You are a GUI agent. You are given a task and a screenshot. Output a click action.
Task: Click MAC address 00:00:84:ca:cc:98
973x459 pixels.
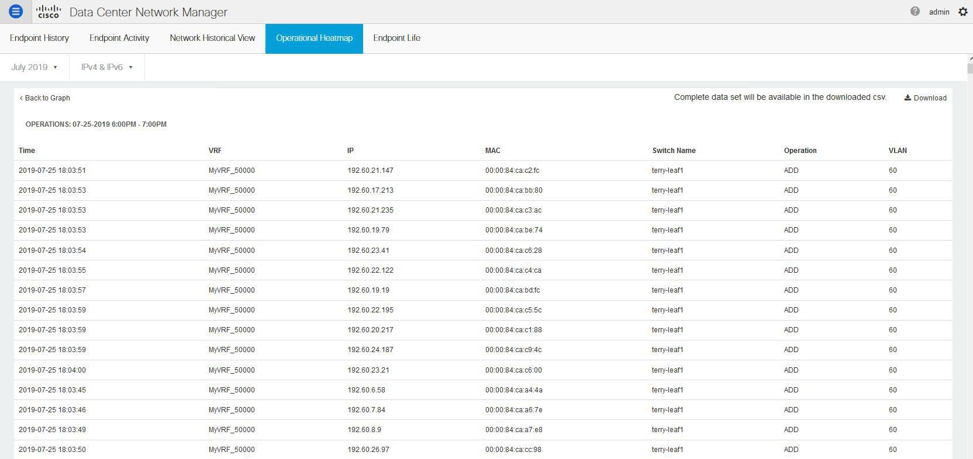pyautogui.click(x=513, y=450)
